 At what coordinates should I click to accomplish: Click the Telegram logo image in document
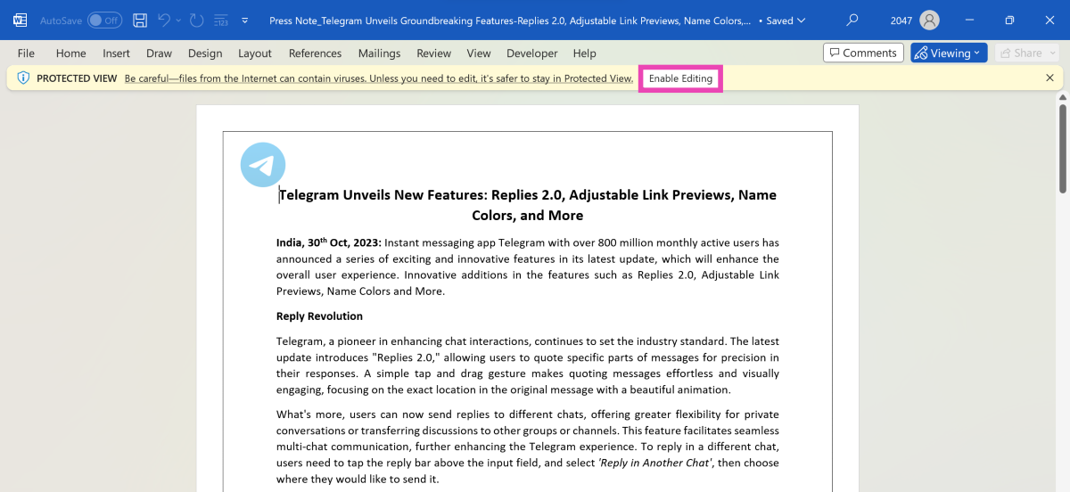tap(263, 165)
